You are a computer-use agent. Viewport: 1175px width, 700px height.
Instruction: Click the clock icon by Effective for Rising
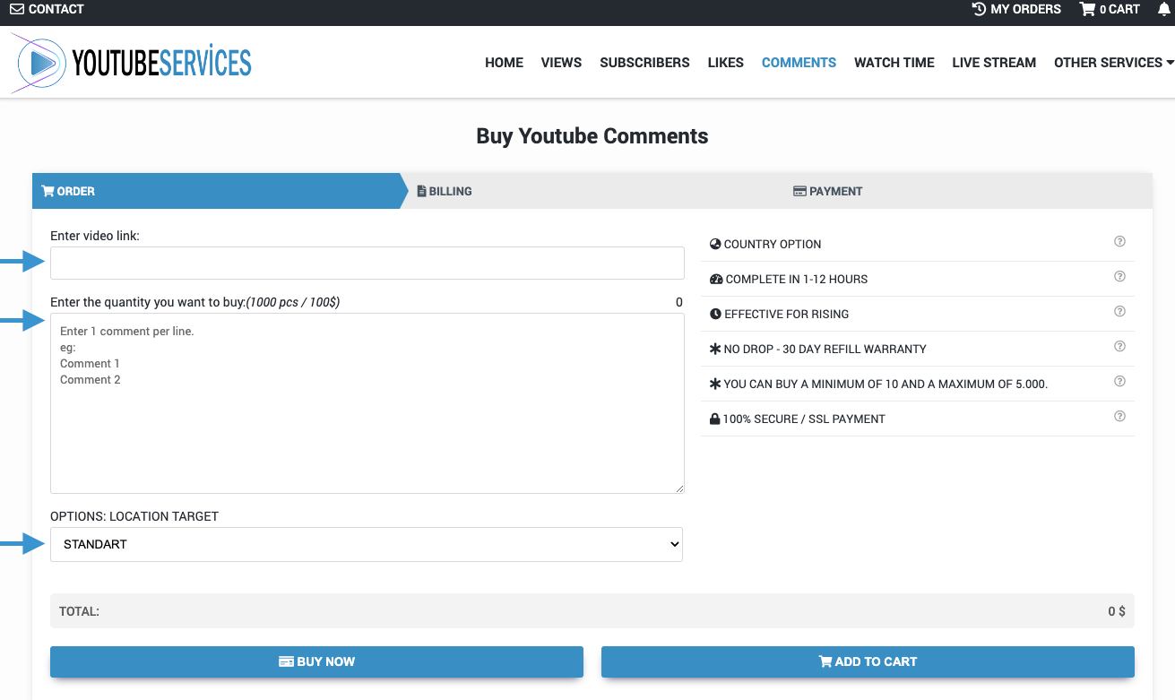click(715, 314)
